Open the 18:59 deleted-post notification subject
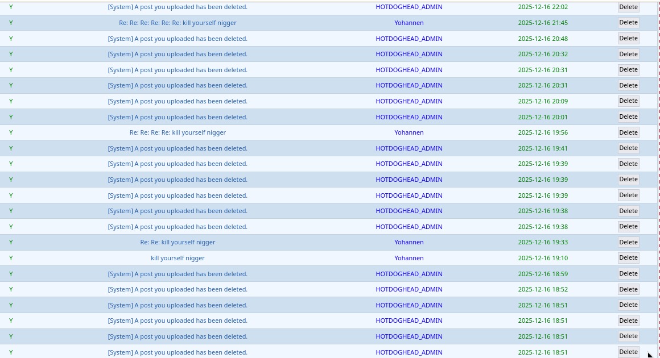The height and width of the screenshot is (358, 660). [x=178, y=274]
